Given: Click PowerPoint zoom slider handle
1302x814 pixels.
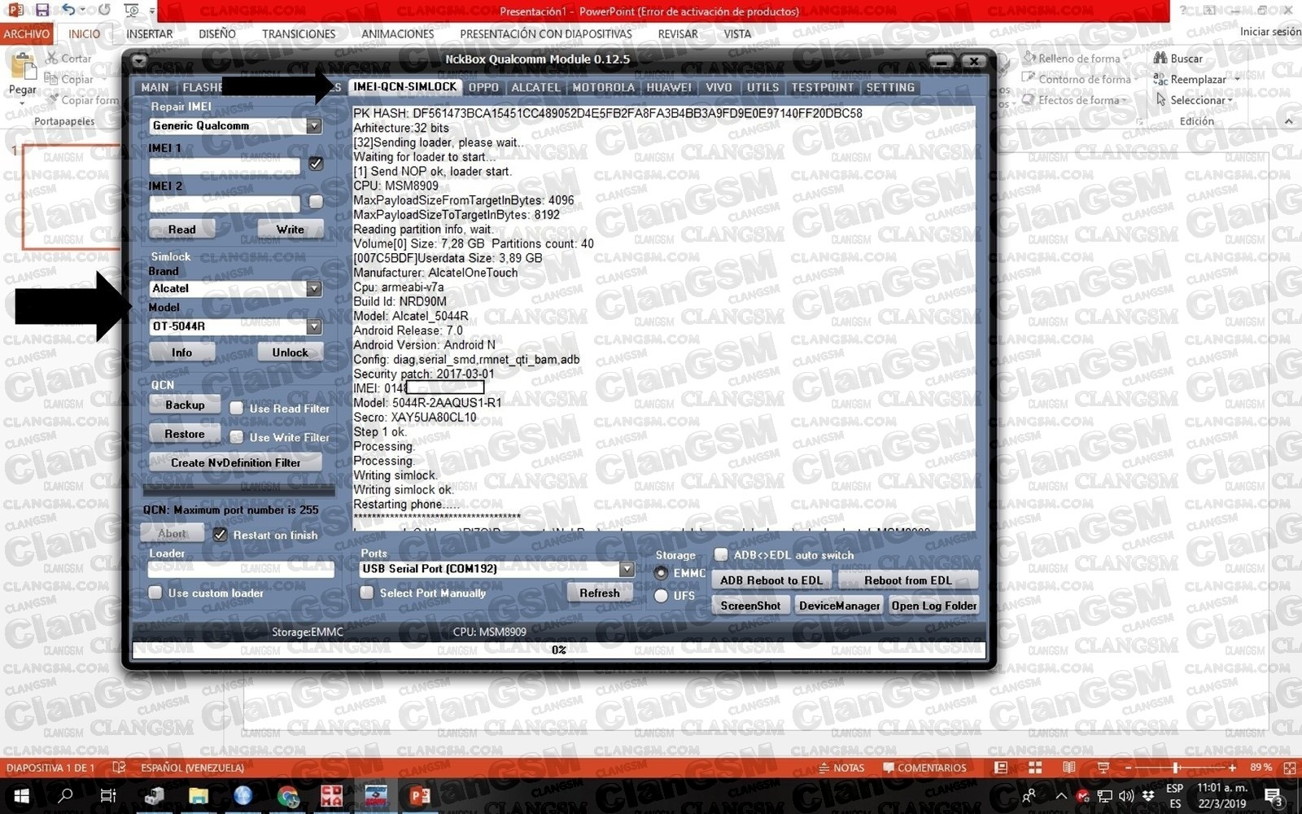Looking at the screenshot, I should 1176,768.
